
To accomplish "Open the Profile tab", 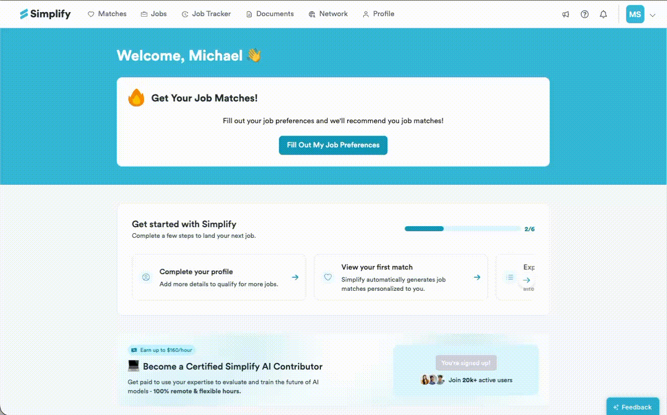I will (x=378, y=14).
